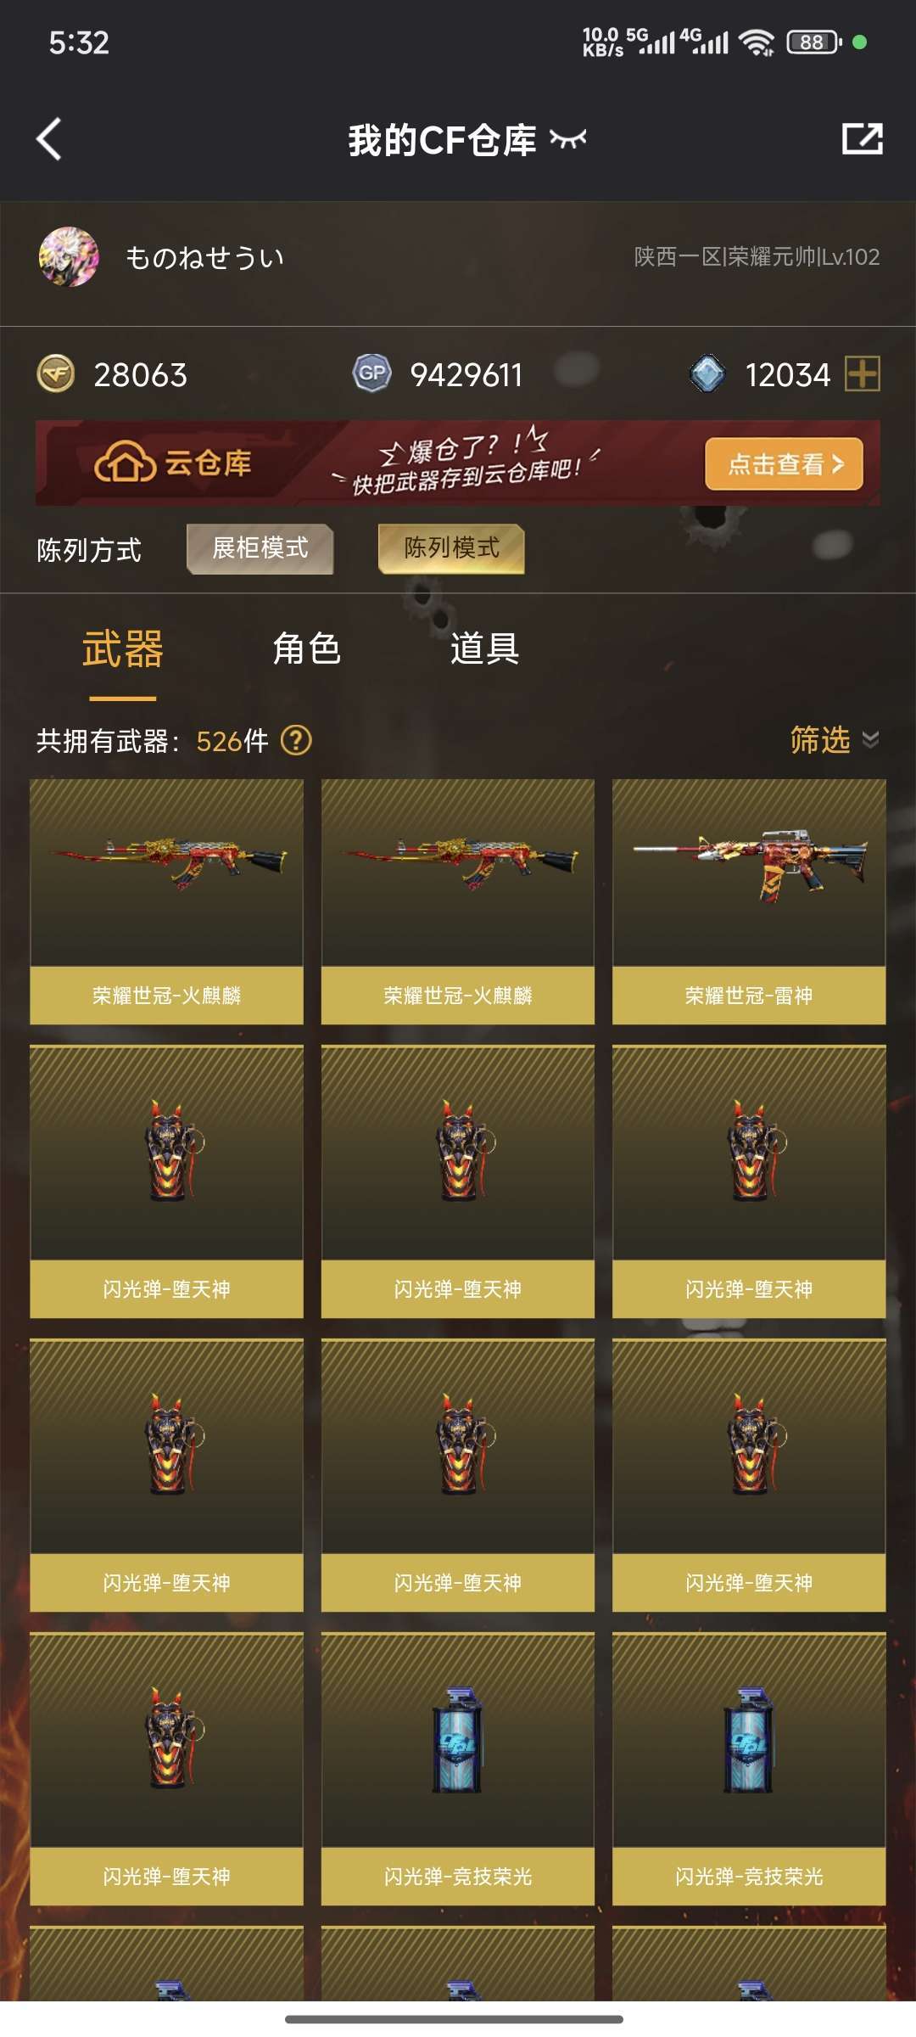Tap the 云仓库 cloud warehouse icon
Screen dimensions: 916x2037
pyautogui.click(x=126, y=463)
